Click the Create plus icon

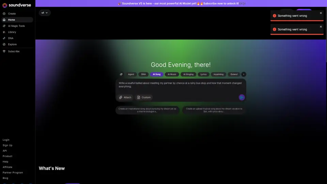click(x=4, y=14)
